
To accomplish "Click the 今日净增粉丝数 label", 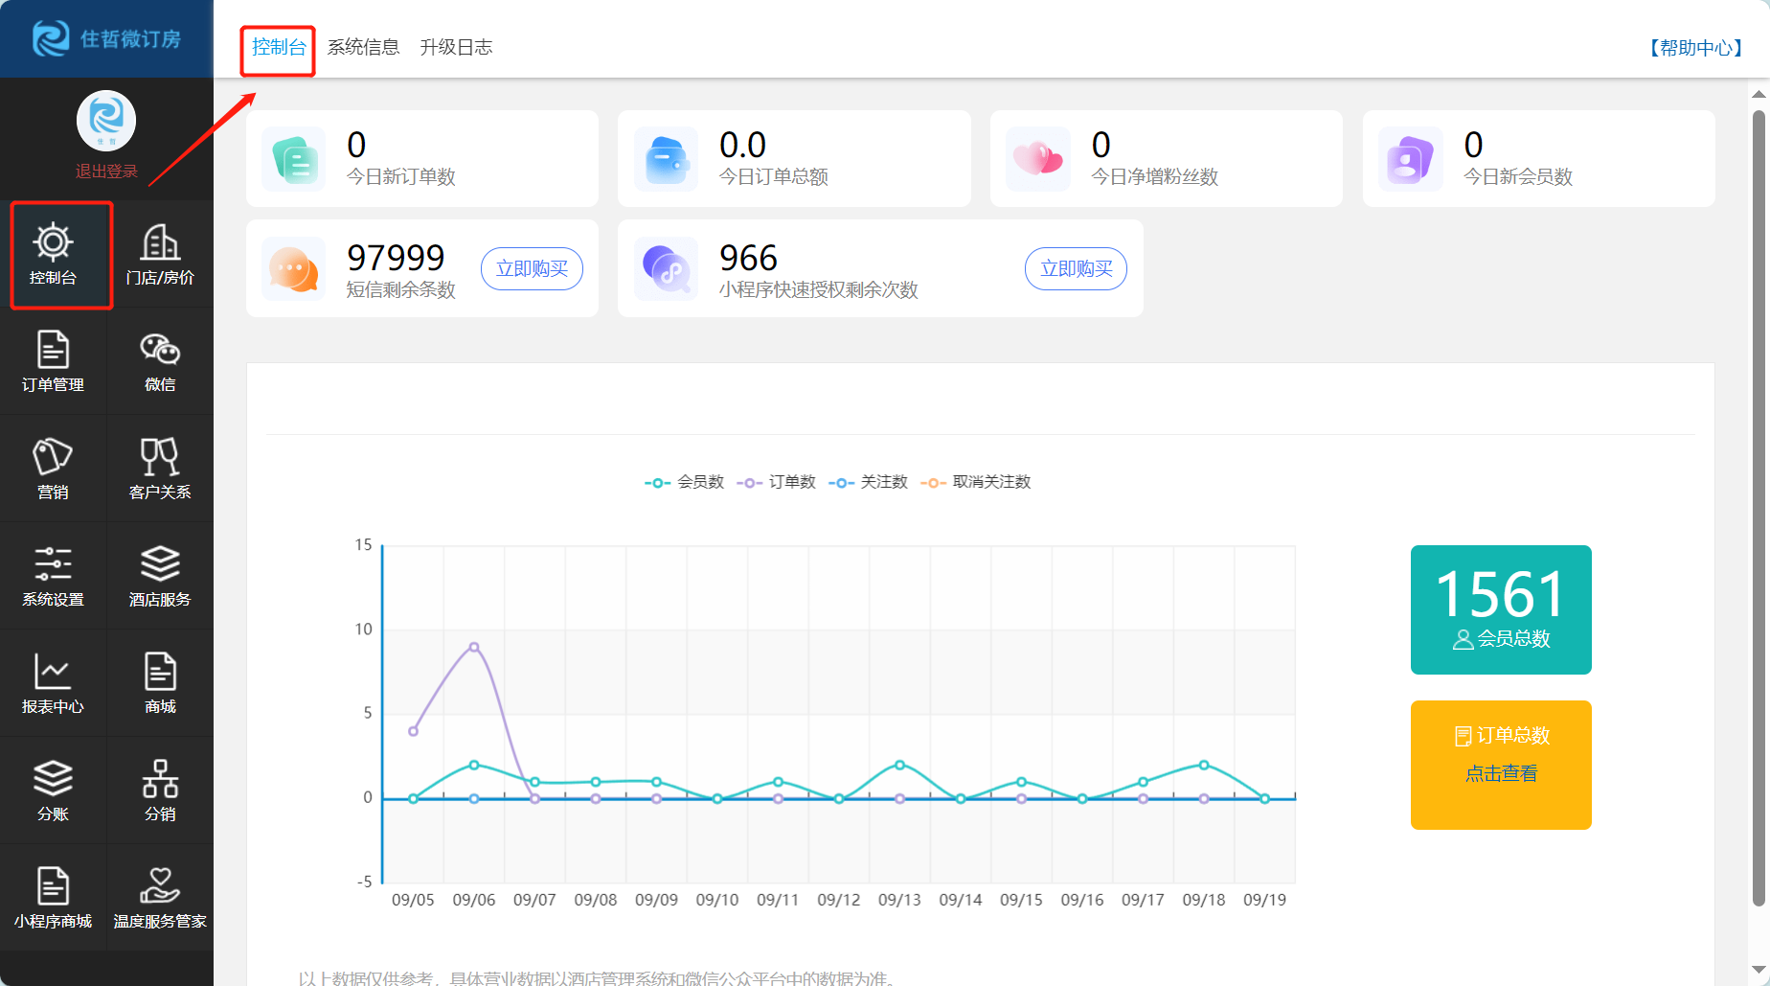I will (x=1155, y=177).
